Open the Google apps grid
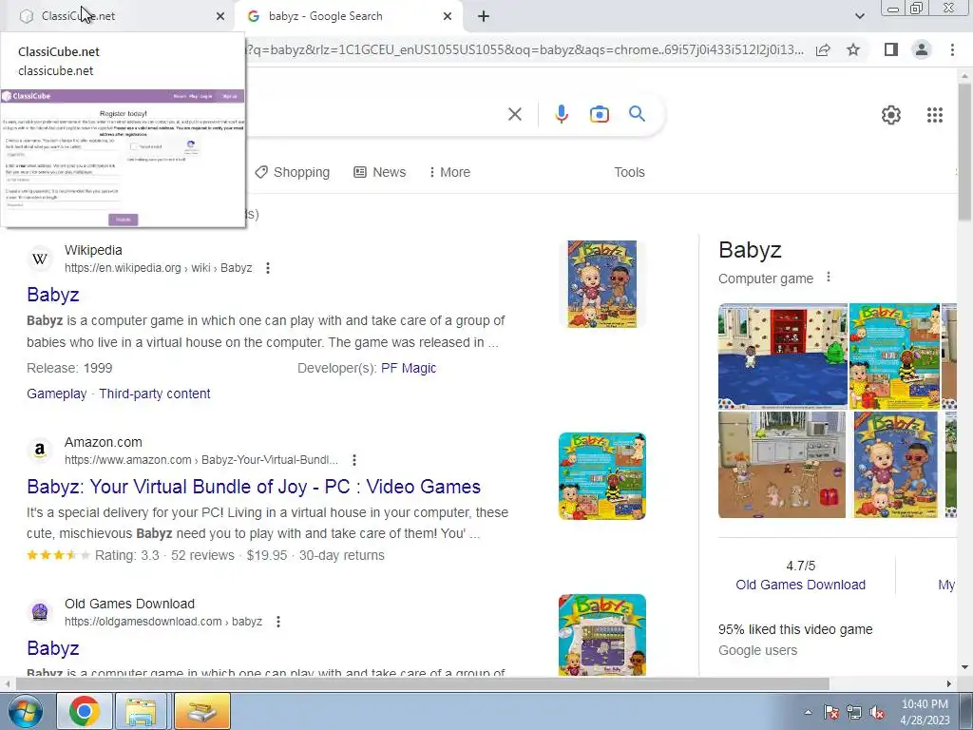This screenshot has height=730, width=973. pyautogui.click(x=935, y=115)
